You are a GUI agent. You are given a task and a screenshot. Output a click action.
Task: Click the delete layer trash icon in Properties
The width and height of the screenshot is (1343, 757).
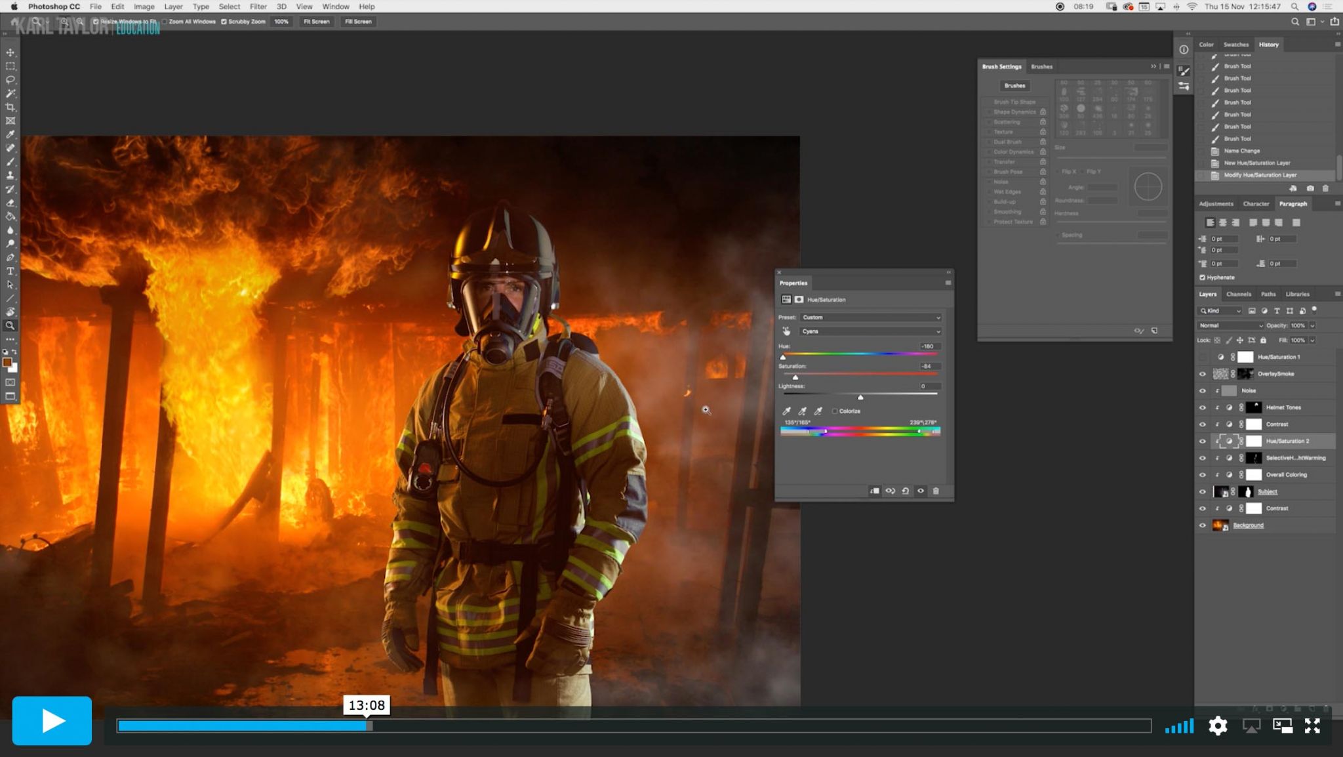(936, 491)
